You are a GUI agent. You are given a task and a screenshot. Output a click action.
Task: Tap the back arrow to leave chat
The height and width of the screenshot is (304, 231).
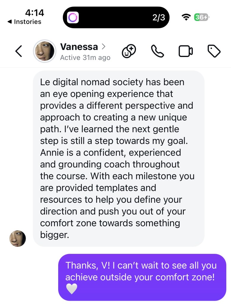click(19, 51)
